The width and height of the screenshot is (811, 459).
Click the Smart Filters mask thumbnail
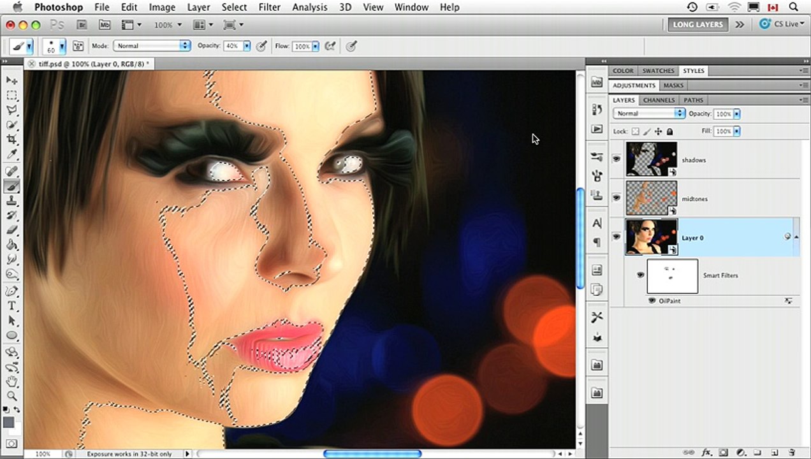click(x=673, y=276)
